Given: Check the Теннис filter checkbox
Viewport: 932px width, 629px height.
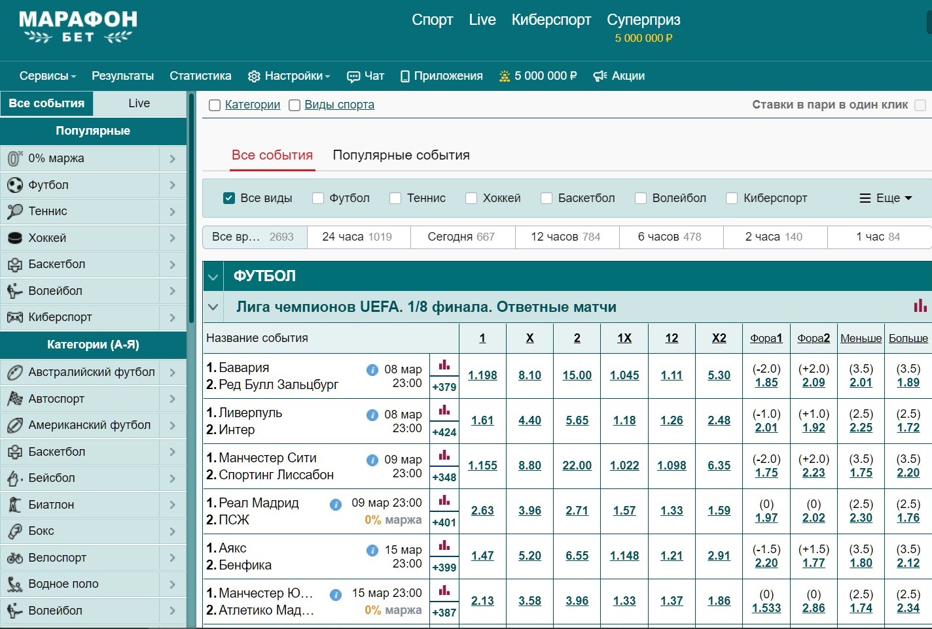Looking at the screenshot, I should (395, 198).
